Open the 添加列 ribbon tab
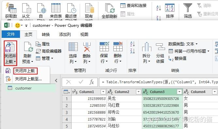Screen dimensions: 218x129 (x=65, y=34)
